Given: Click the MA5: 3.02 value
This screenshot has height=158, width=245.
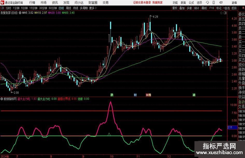Looking at the screenshot, I should pos(28,13).
